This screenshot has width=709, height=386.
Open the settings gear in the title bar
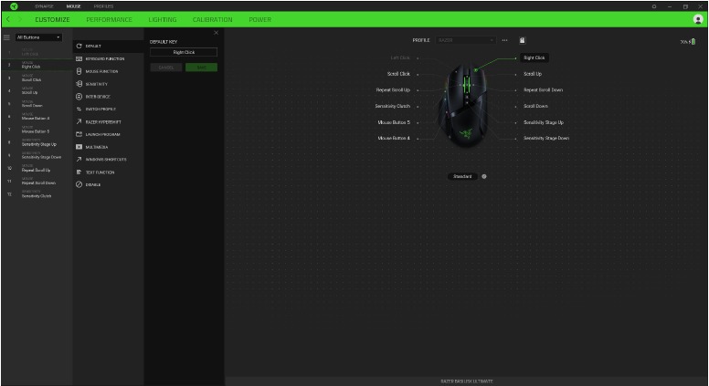(654, 6)
